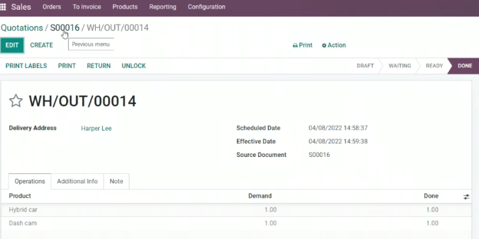Switch to the Operations tab
The width and height of the screenshot is (479, 239).
click(30, 182)
